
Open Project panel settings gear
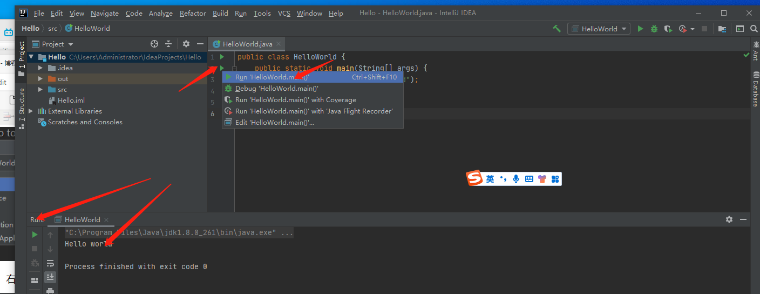[186, 44]
